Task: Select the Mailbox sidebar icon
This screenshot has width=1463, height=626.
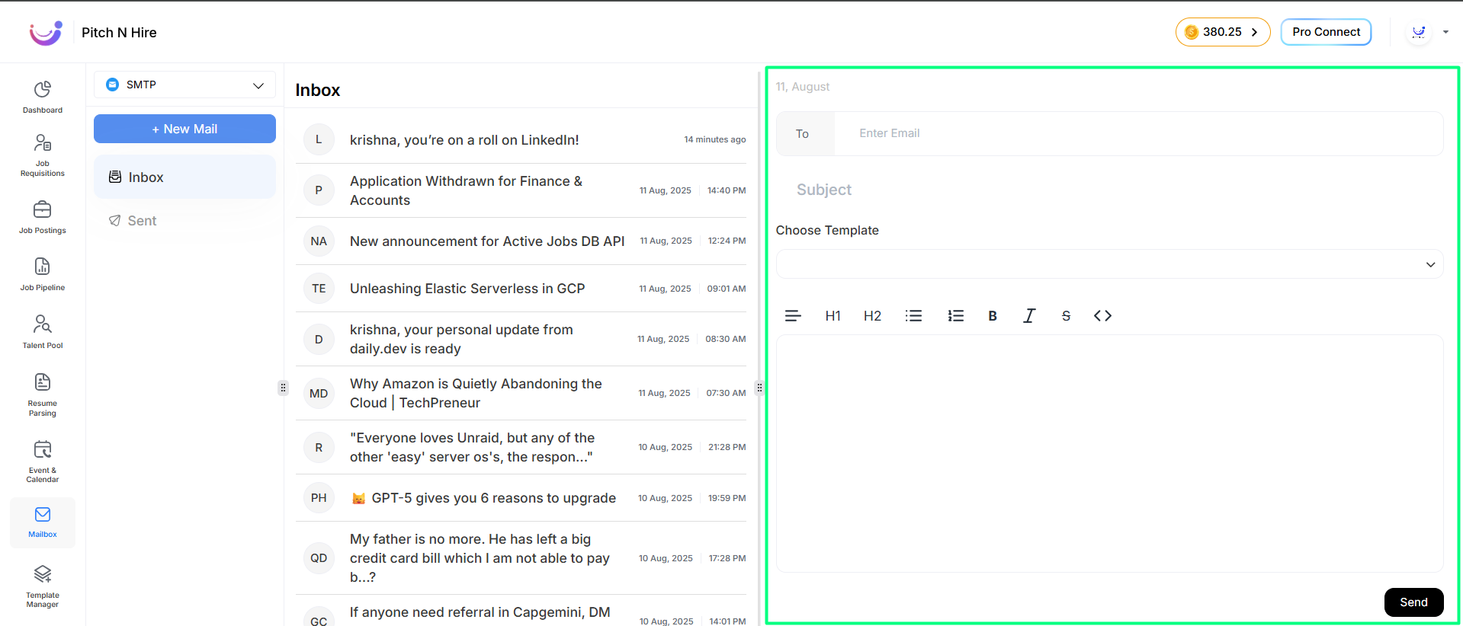Action: 43,522
